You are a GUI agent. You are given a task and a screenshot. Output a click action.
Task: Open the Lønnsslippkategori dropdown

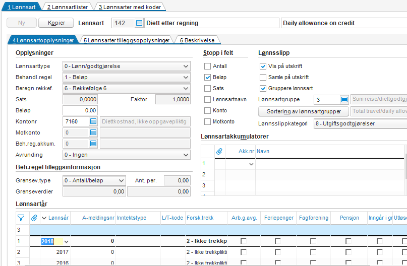(360, 123)
